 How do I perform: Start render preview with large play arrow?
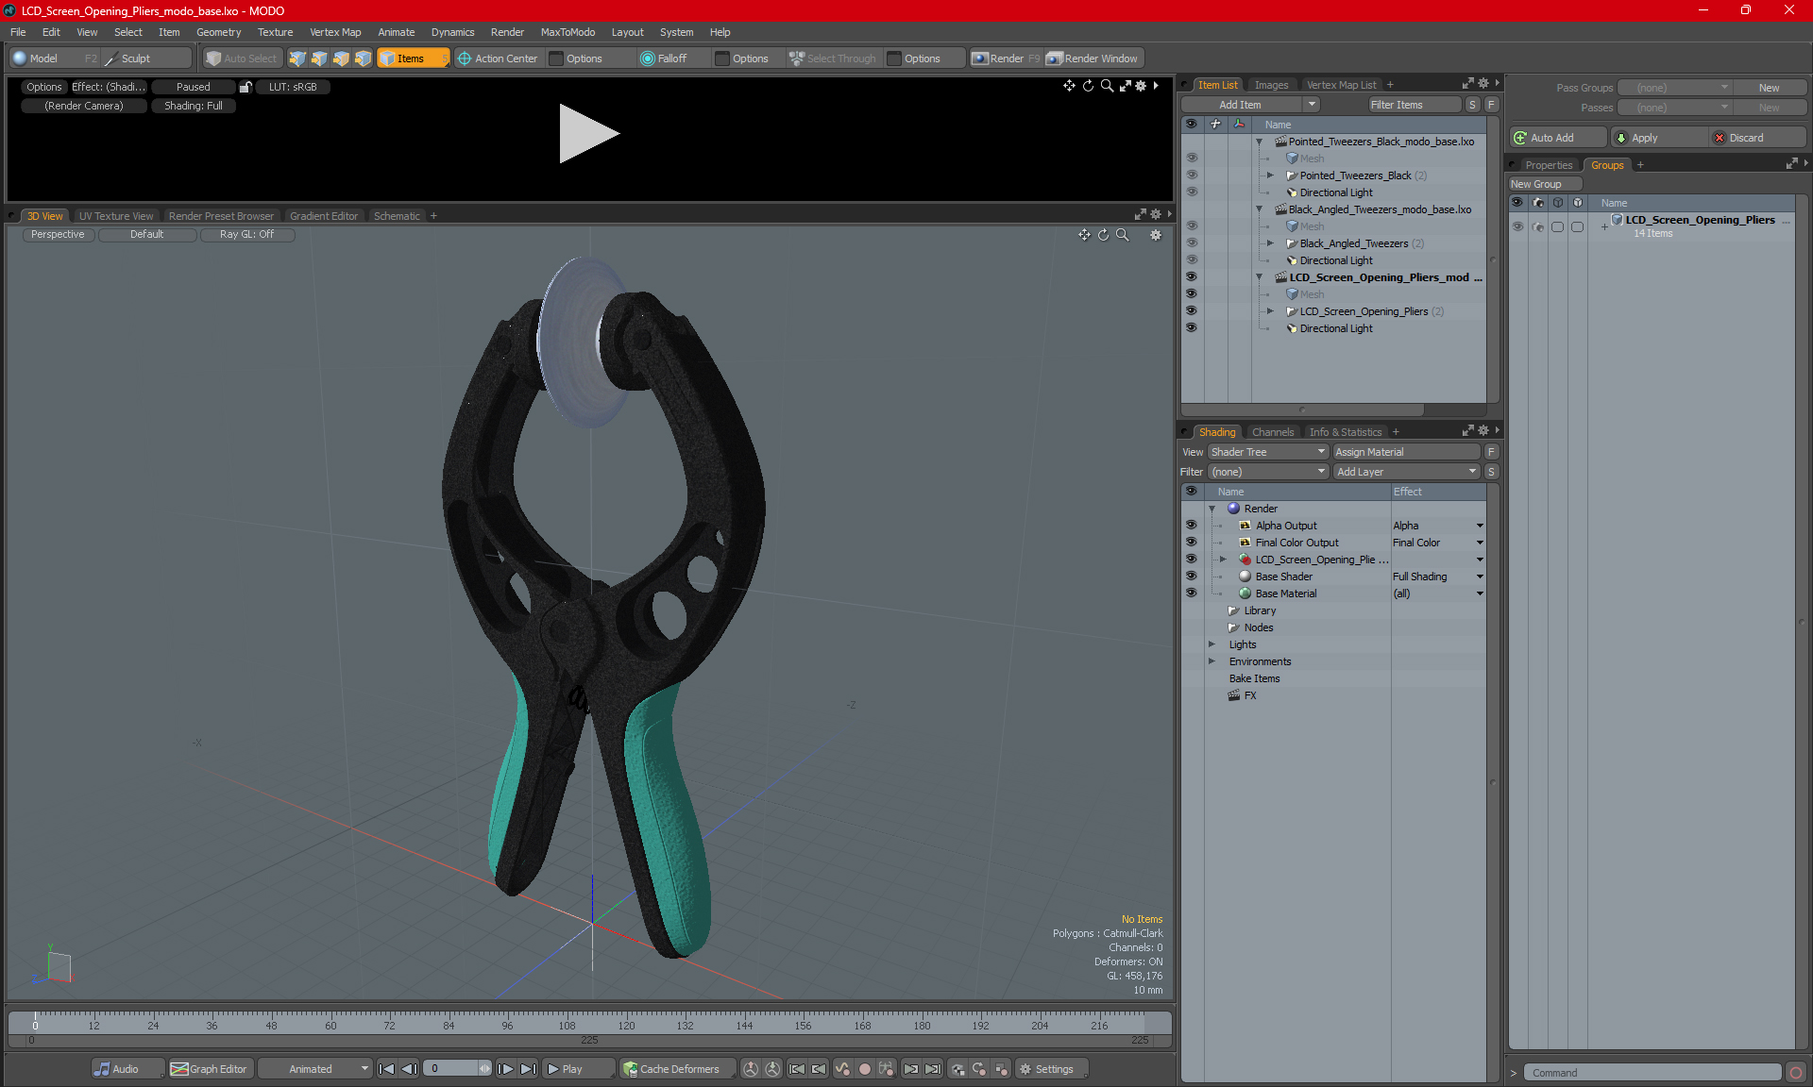587,133
